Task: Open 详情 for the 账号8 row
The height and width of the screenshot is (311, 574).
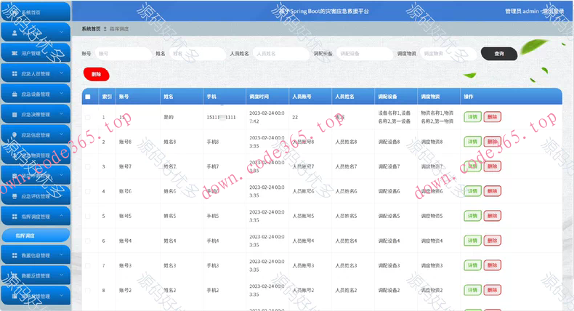Action: 472,142
